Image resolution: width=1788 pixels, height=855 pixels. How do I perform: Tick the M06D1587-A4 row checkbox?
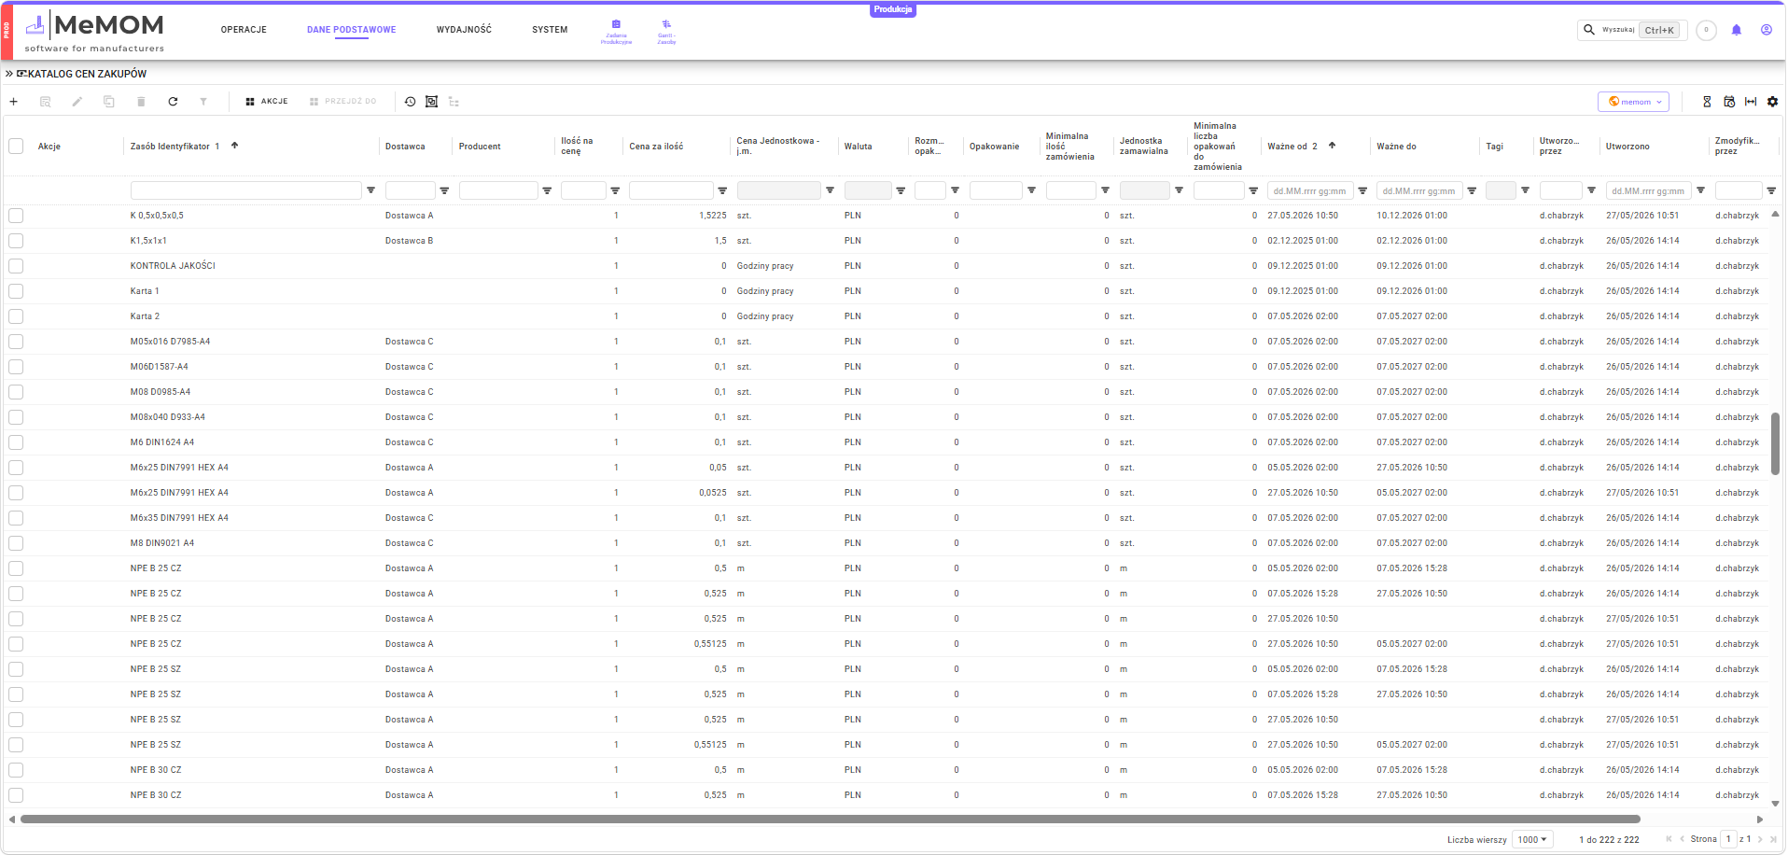point(16,367)
